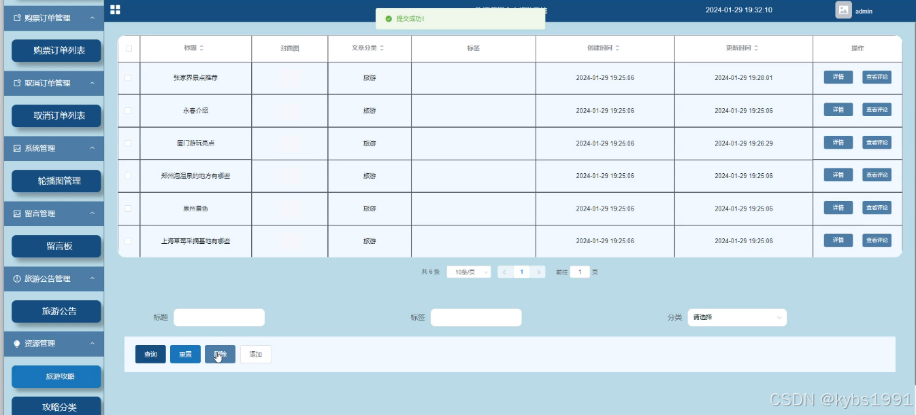Tick the checkbox next to 泉州景色

tap(128, 209)
